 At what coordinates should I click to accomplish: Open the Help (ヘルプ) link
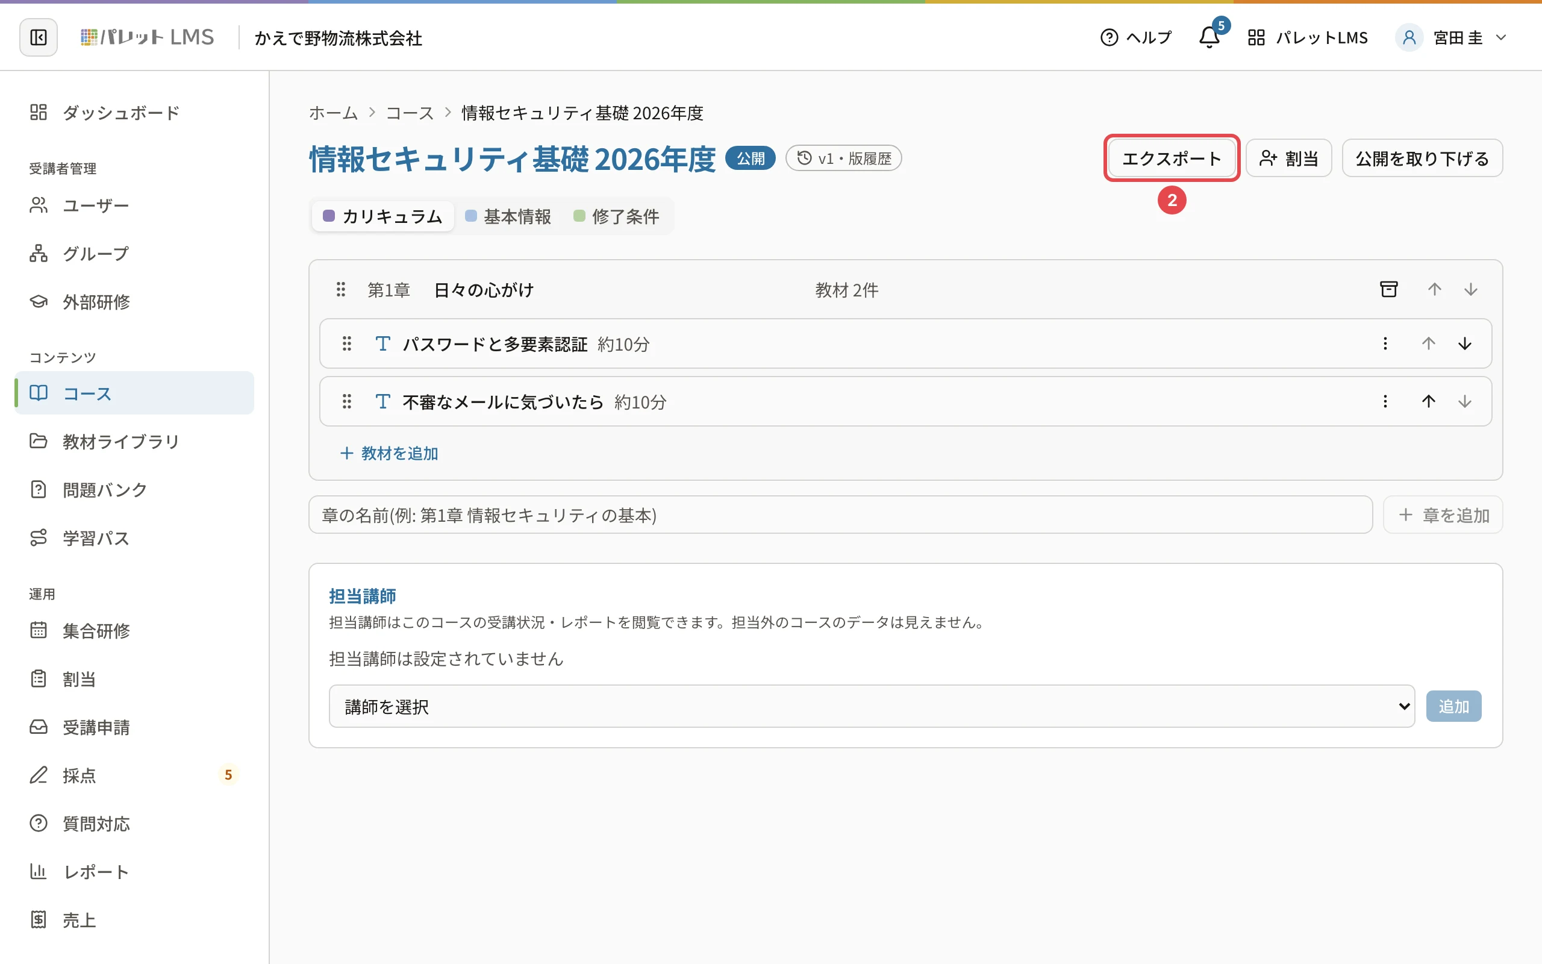coord(1136,37)
